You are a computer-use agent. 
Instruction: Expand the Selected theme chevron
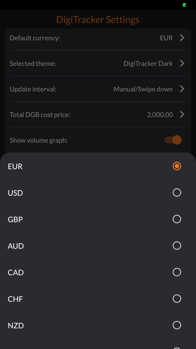(182, 64)
